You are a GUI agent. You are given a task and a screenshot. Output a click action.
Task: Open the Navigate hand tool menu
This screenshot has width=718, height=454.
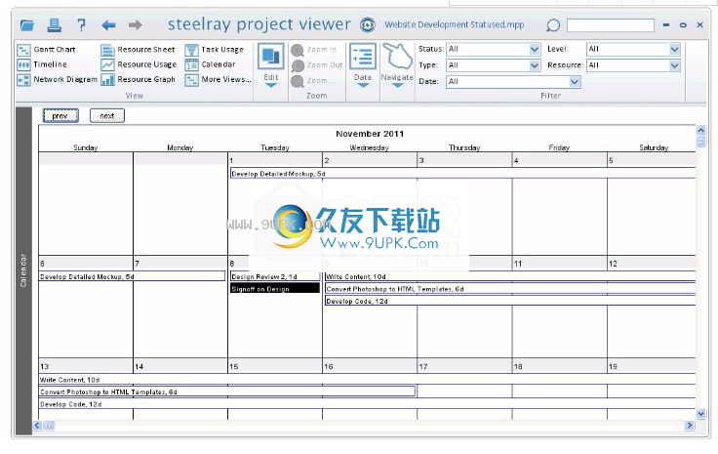tap(397, 64)
